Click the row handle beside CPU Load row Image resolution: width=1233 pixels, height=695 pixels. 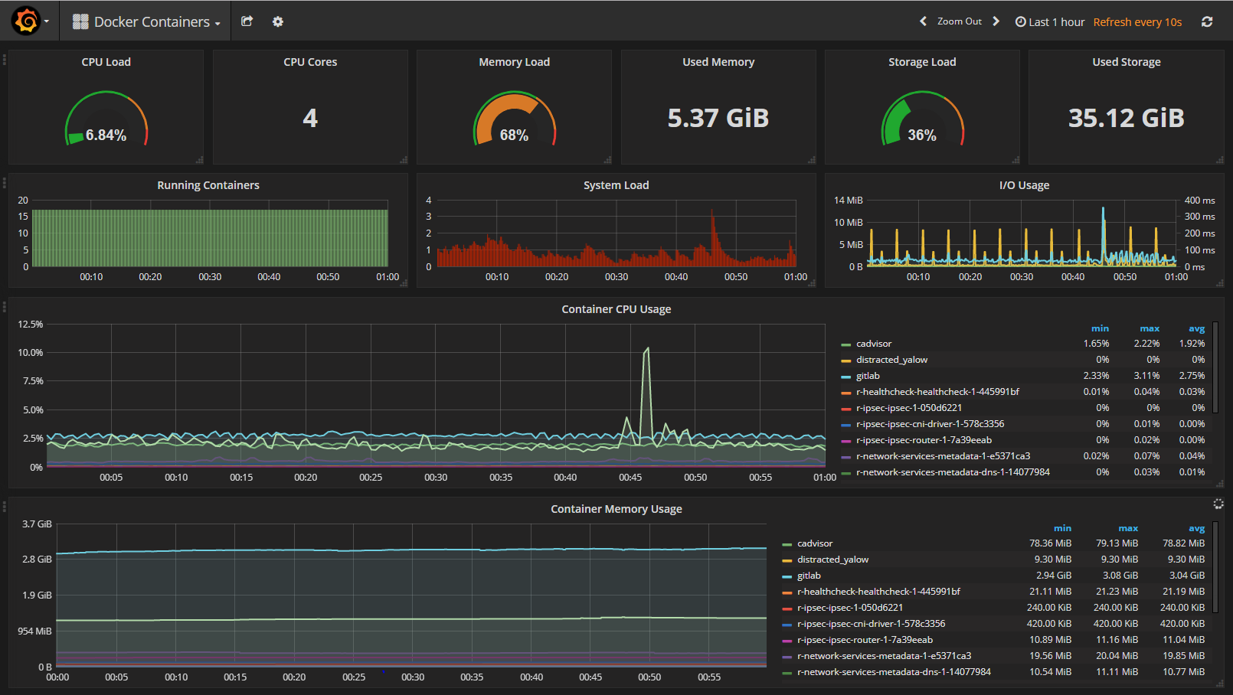[x=4, y=59]
